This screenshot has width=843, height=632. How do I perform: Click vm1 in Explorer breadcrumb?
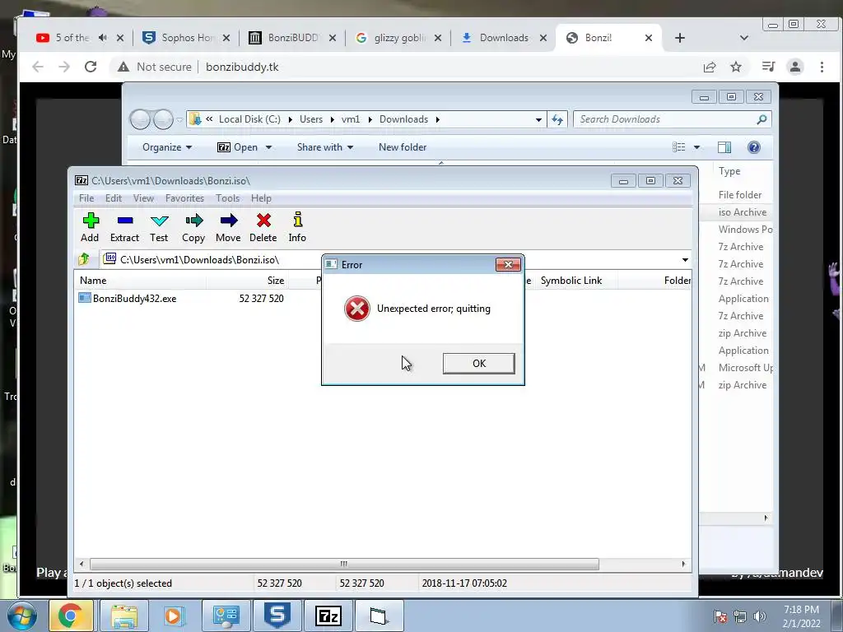[x=351, y=119]
